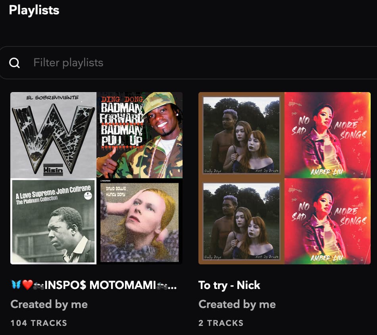Click the magnifying glass search icon
Image resolution: width=377 pixels, height=335 pixels.
[x=15, y=63]
